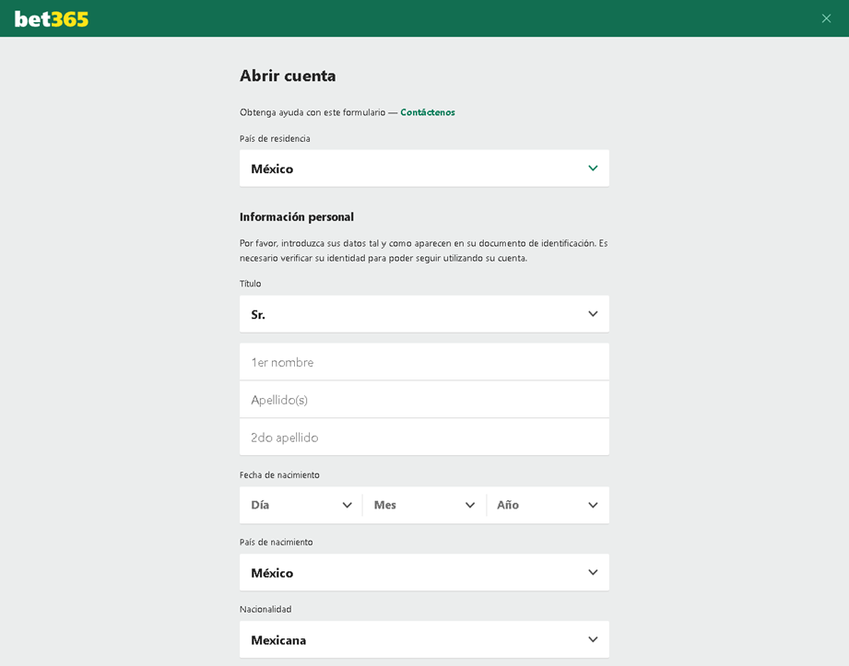Open the Mes birth date dropdown
849x666 pixels.
point(424,505)
